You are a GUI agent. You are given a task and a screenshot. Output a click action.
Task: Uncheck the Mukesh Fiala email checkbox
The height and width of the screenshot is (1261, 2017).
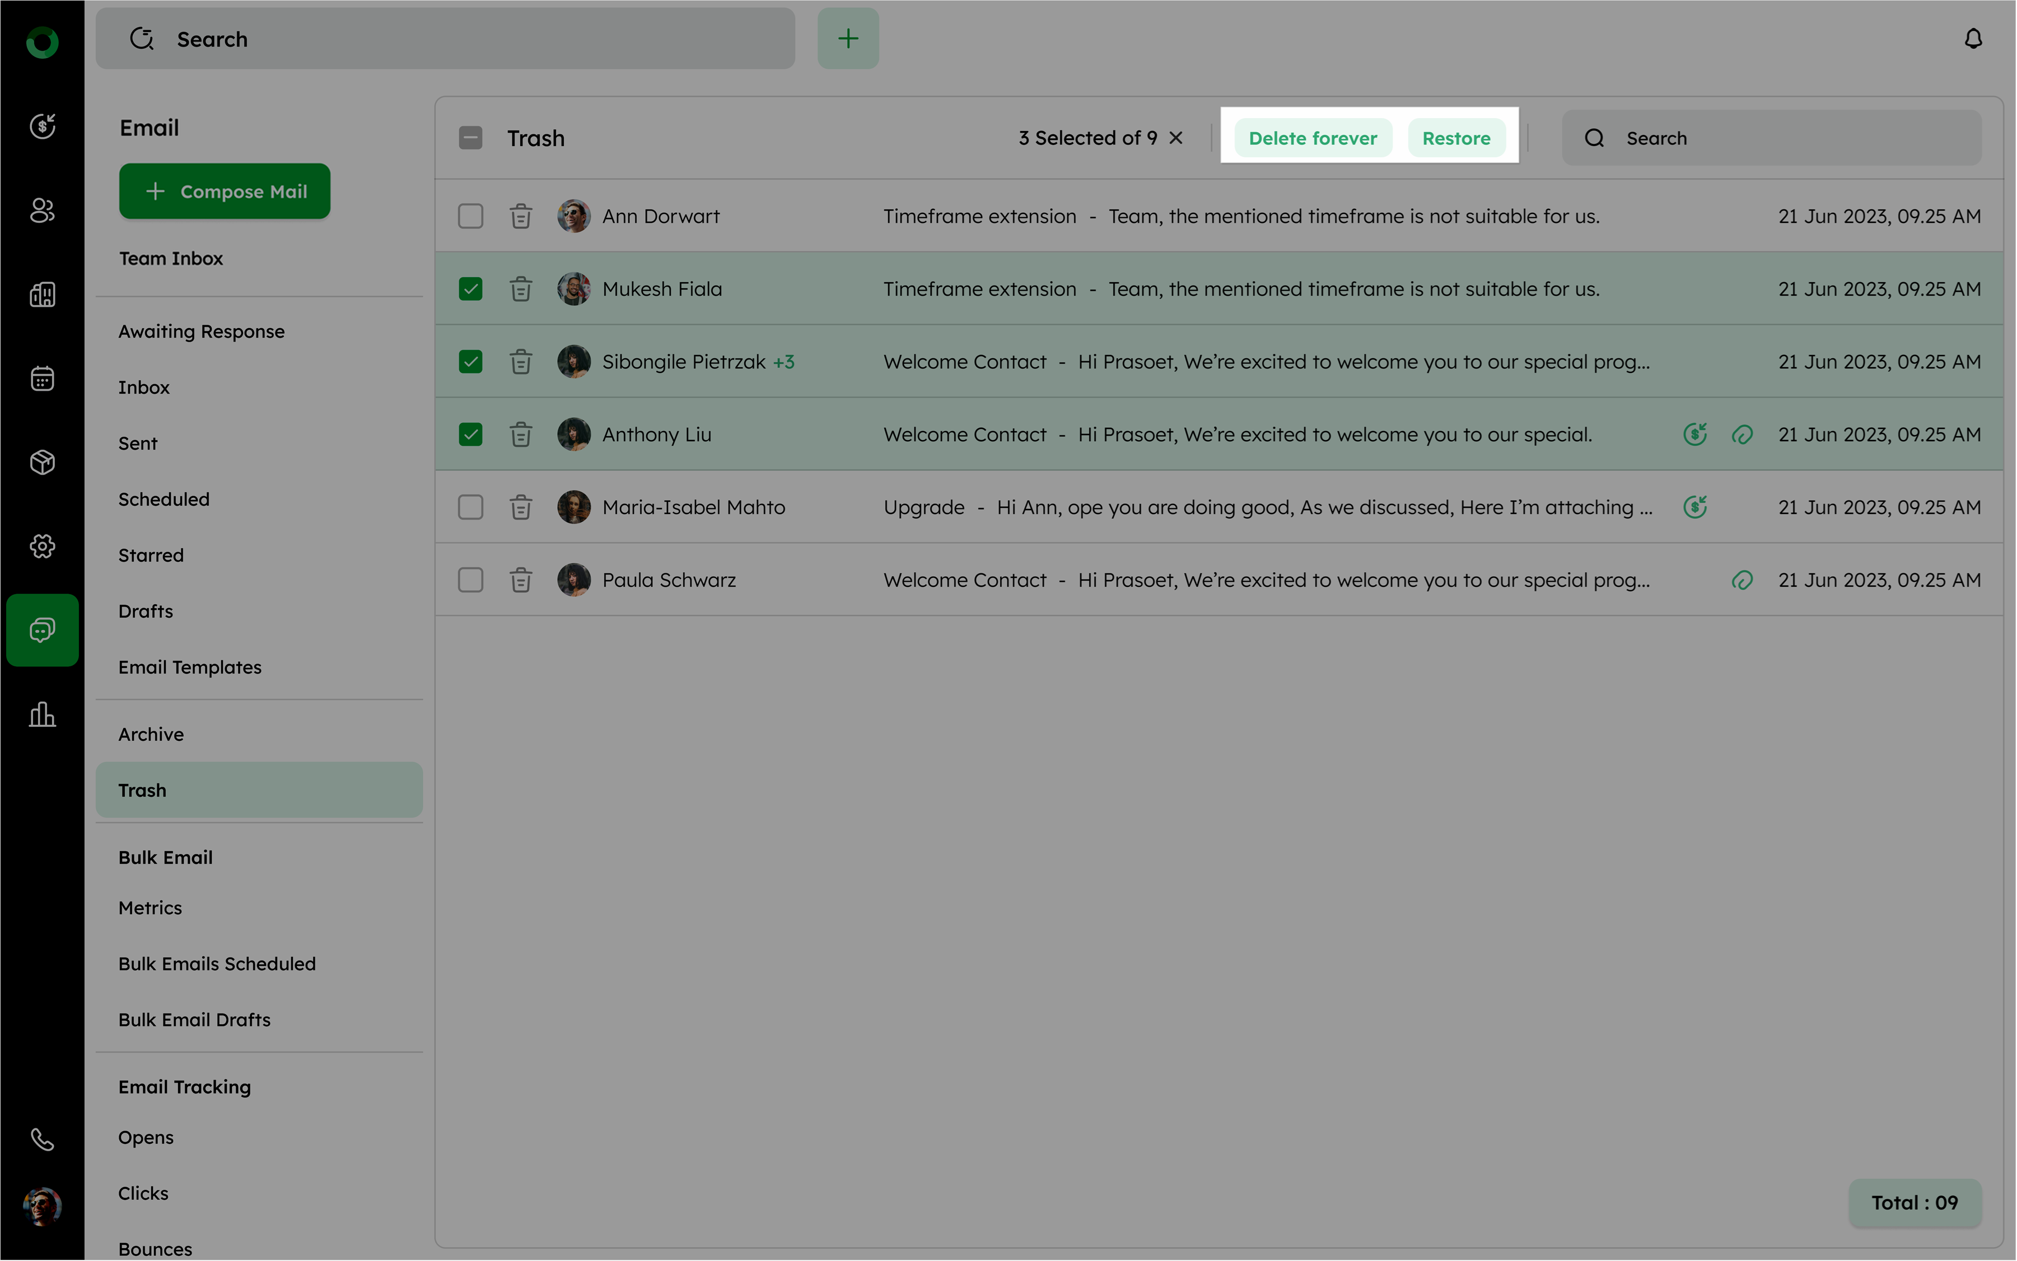pyautogui.click(x=471, y=289)
